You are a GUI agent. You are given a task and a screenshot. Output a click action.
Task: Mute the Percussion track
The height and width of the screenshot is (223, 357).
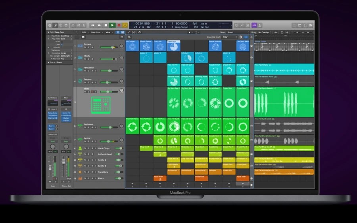[x=85, y=71]
